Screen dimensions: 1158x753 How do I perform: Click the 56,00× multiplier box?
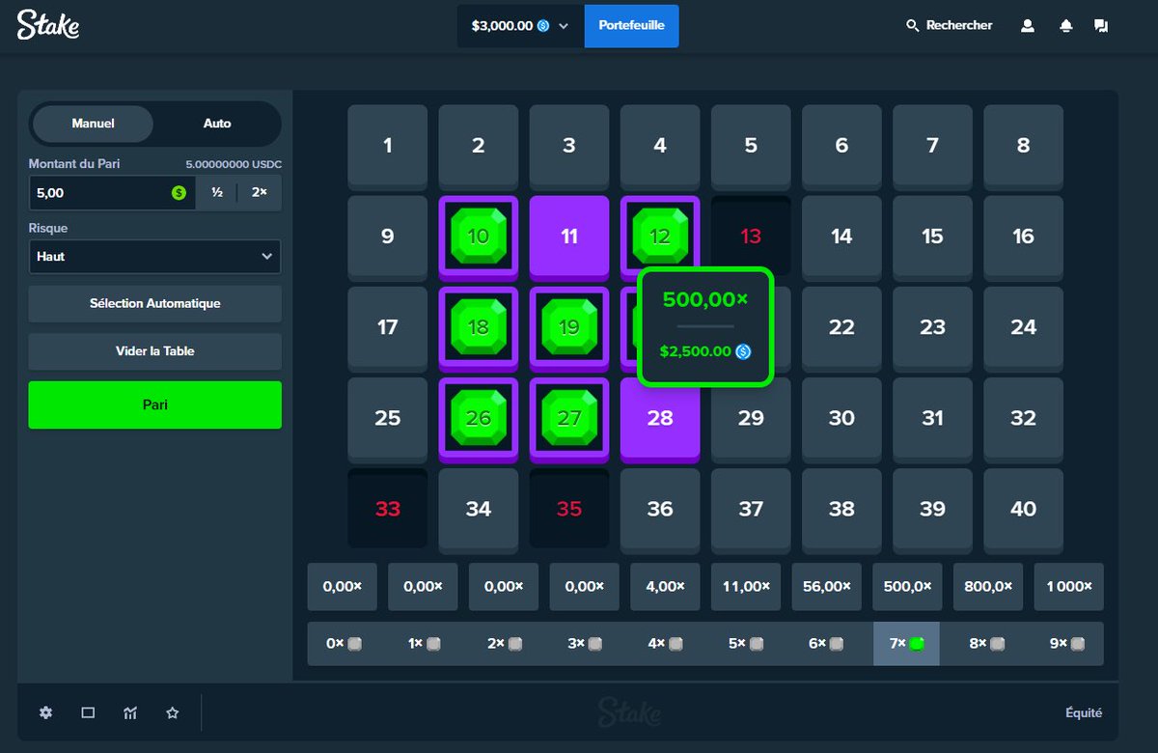click(827, 586)
